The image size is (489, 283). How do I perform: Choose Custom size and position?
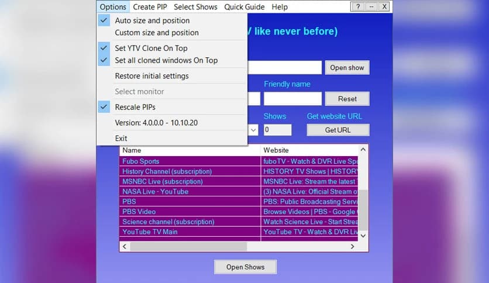click(x=172, y=33)
